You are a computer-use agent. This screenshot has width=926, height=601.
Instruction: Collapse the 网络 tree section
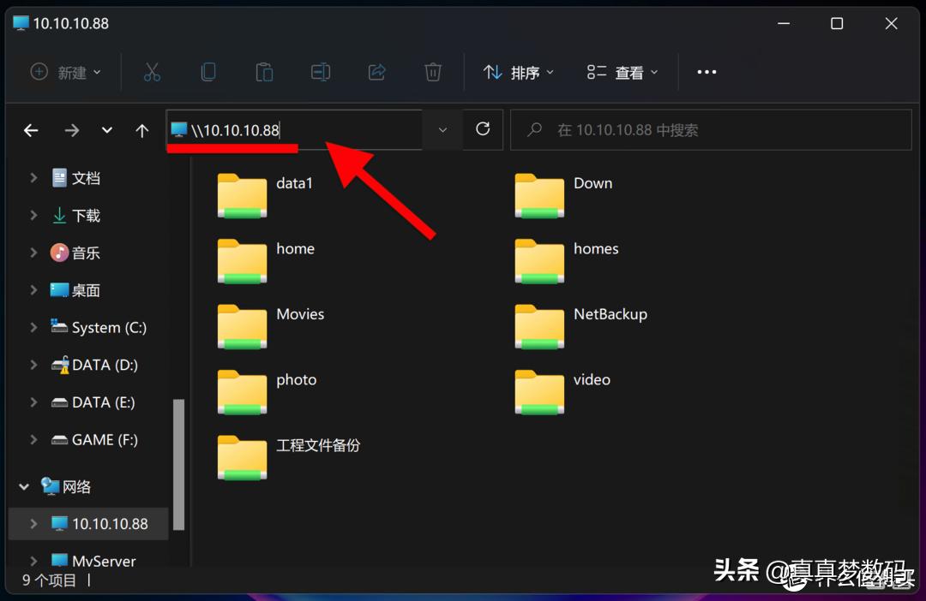point(24,486)
